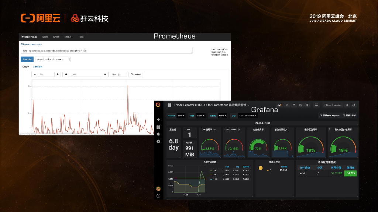Open Grafana second variable None dropdown

click(200, 116)
